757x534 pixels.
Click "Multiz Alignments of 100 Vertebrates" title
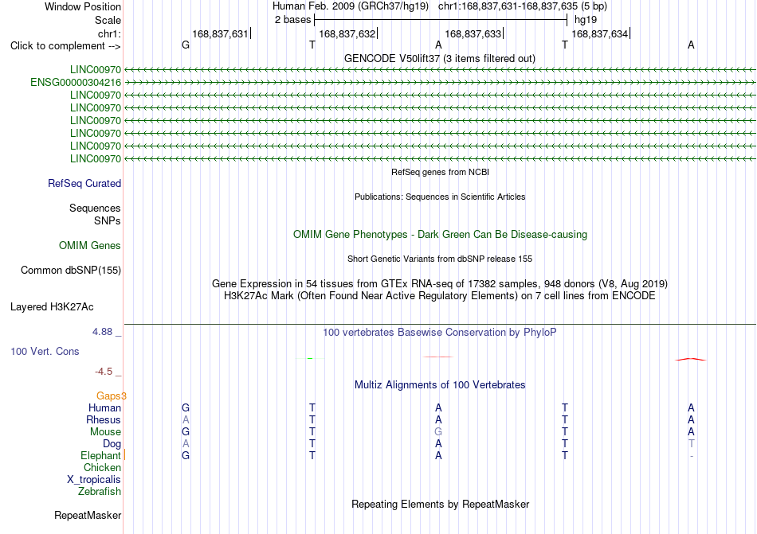tap(440, 385)
